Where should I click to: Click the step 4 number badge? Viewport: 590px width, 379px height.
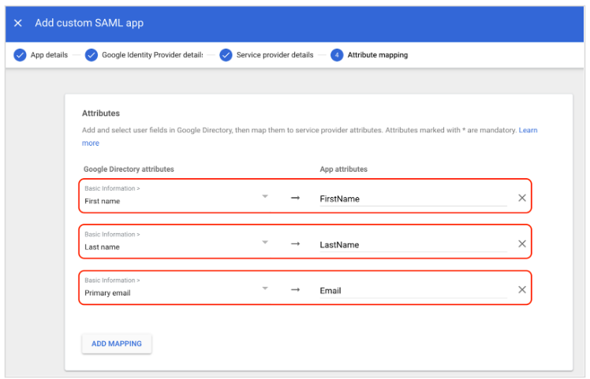337,55
